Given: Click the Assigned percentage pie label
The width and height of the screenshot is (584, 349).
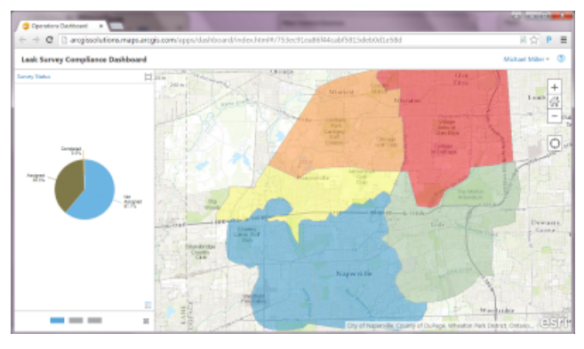Looking at the screenshot, I should pos(36,178).
